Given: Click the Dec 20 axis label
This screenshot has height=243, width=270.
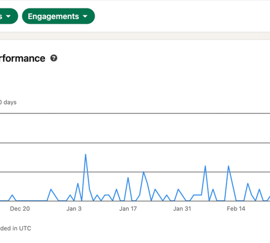Looking at the screenshot, I should (x=20, y=209).
